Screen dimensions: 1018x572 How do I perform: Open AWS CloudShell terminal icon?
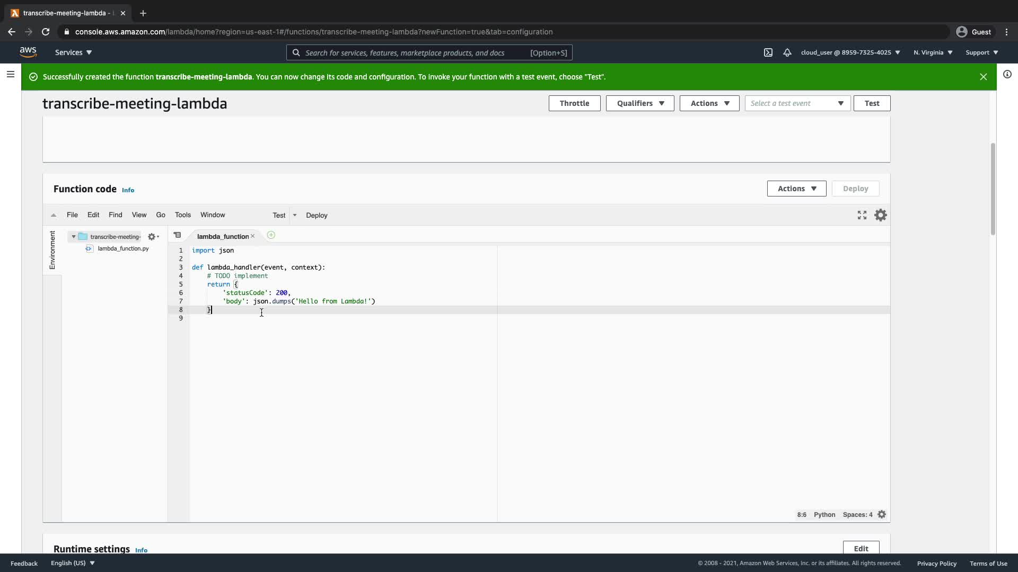(768, 52)
